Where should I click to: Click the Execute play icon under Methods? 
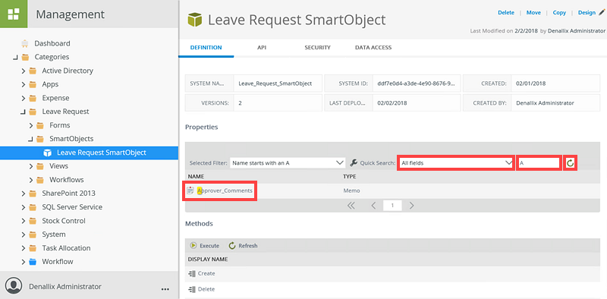(x=193, y=246)
